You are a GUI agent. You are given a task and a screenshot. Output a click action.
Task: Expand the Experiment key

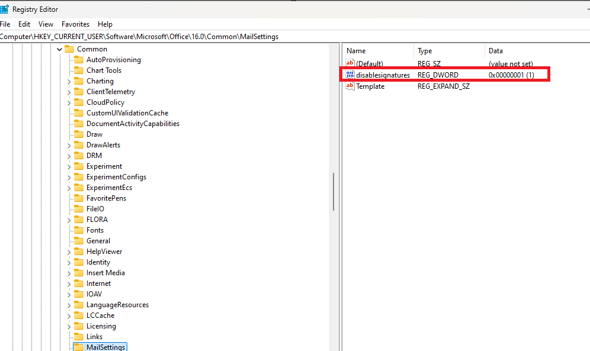click(x=69, y=166)
